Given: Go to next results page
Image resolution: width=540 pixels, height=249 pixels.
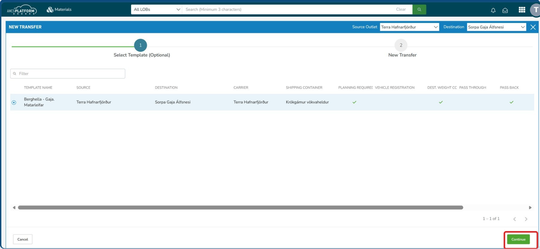Looking at the screenshot, I should tap(526, 219).
